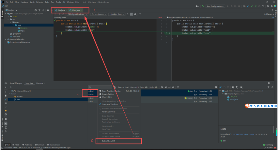Open Project panel settings gear
278x150 pixels.
click(x=48, y=10)
